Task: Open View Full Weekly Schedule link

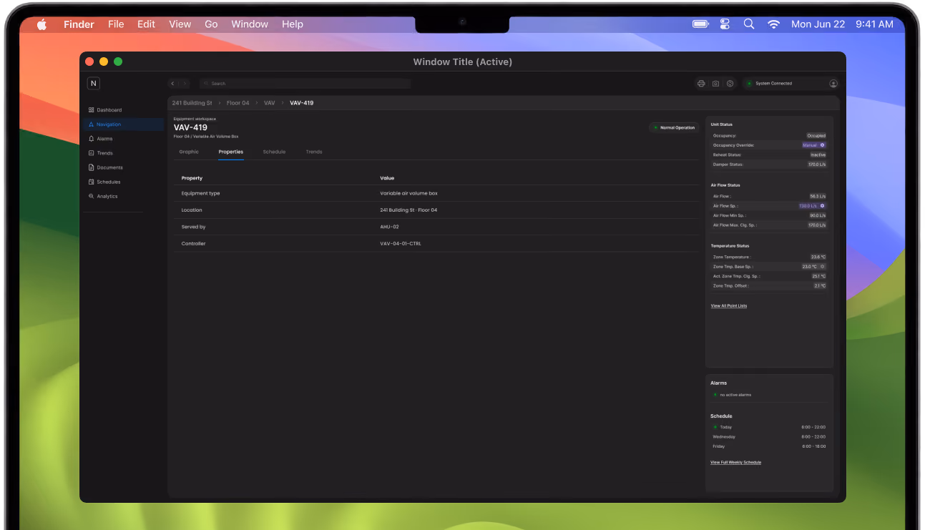Action: (x=736, y=463)
